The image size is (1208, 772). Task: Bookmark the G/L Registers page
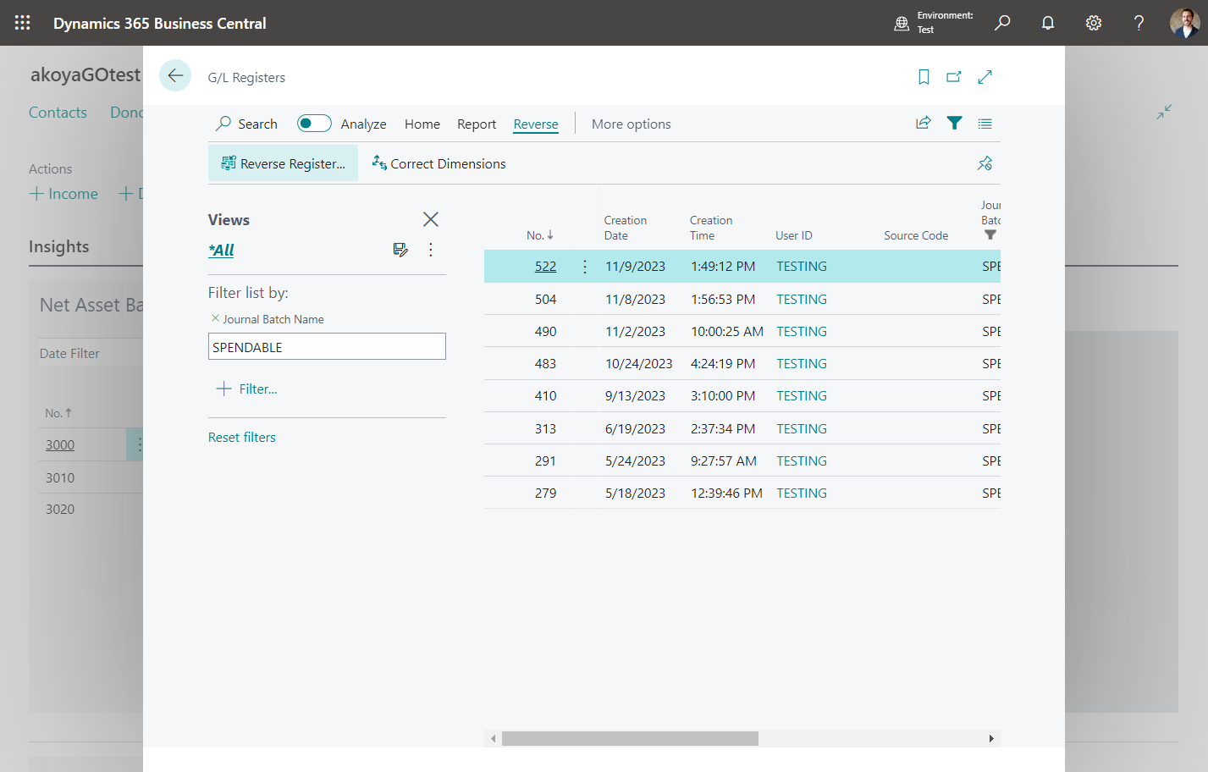924,77
